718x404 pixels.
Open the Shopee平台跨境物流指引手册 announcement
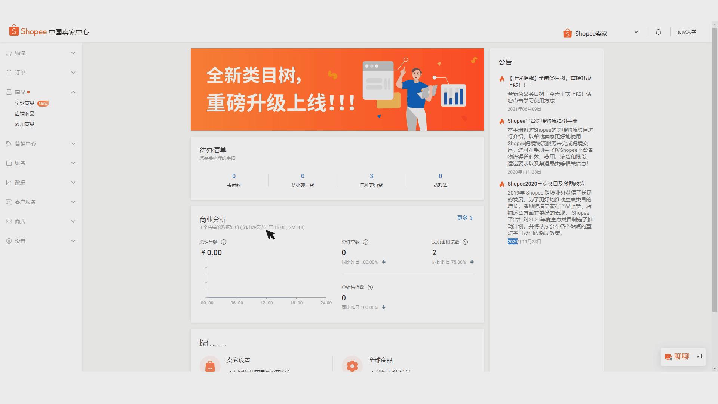[x=542, y=121]
